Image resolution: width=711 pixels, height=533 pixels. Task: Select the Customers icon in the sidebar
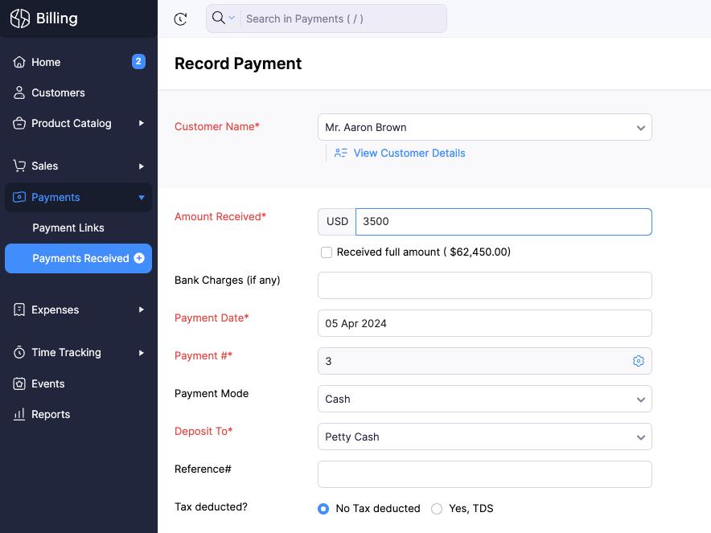pyautogui.click(x=18, y=92)
